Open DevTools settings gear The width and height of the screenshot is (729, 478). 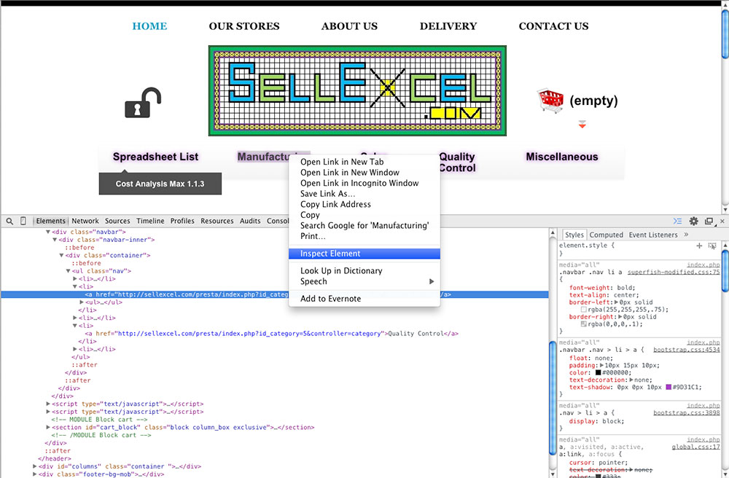(x=694, y=221)
